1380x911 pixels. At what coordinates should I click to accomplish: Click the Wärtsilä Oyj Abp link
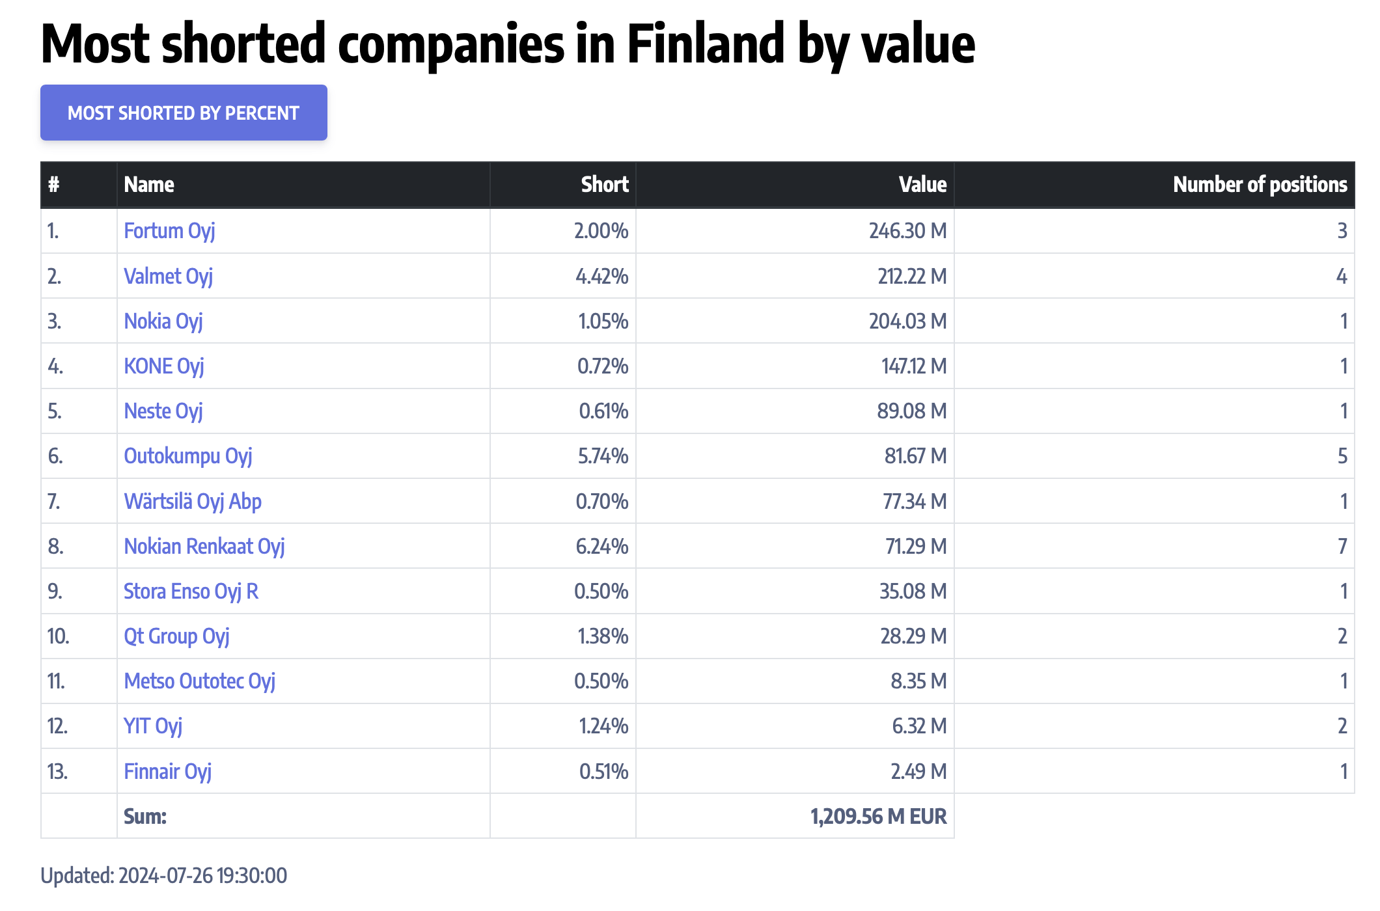tap(193, 501)
